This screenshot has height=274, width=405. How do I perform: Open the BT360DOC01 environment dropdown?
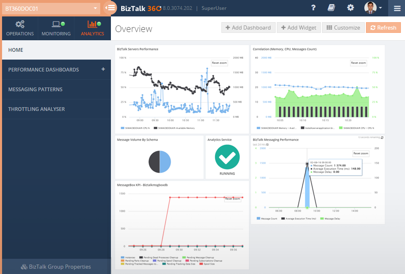coord(49,8)
